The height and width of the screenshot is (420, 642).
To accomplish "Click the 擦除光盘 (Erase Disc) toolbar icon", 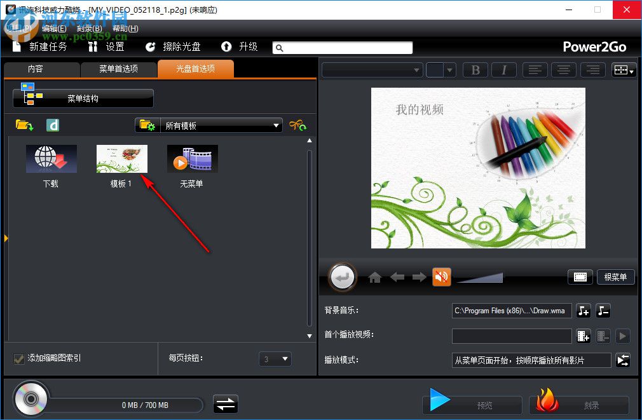I will click(151, 46).
